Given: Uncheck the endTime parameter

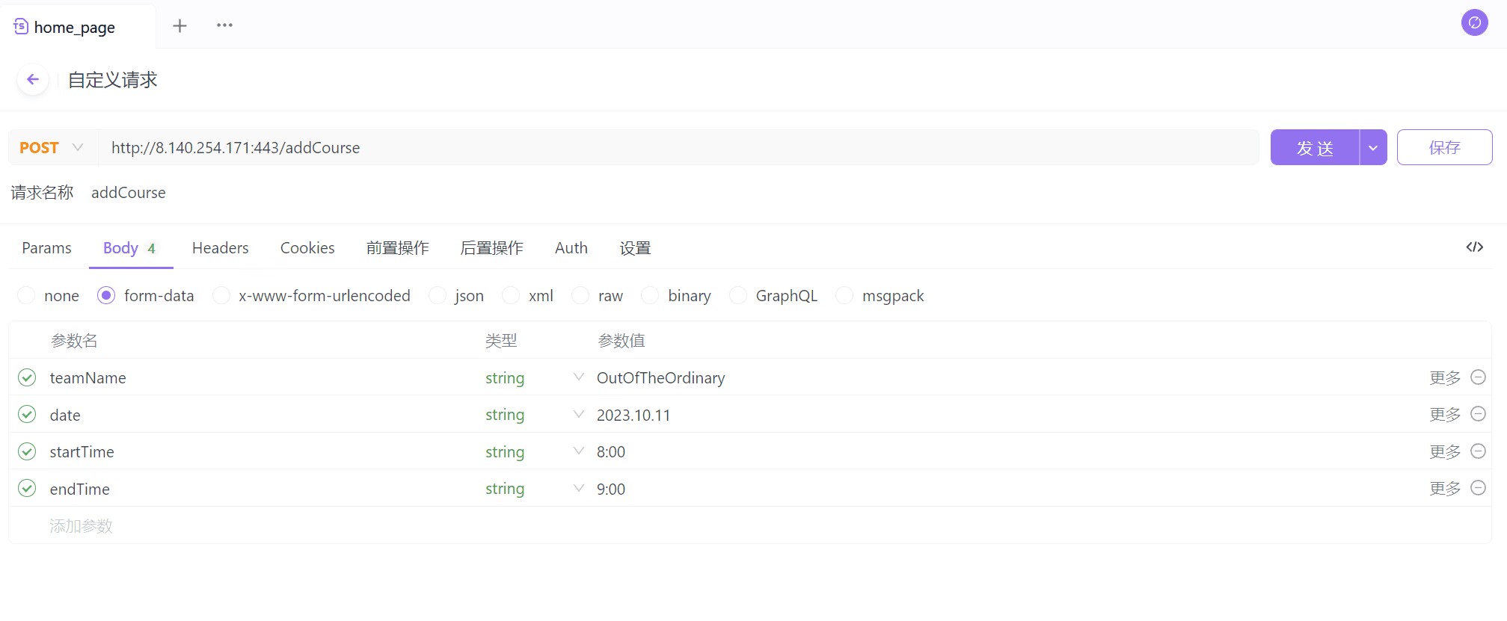Looking at the screenshot, I should point(27,488).
